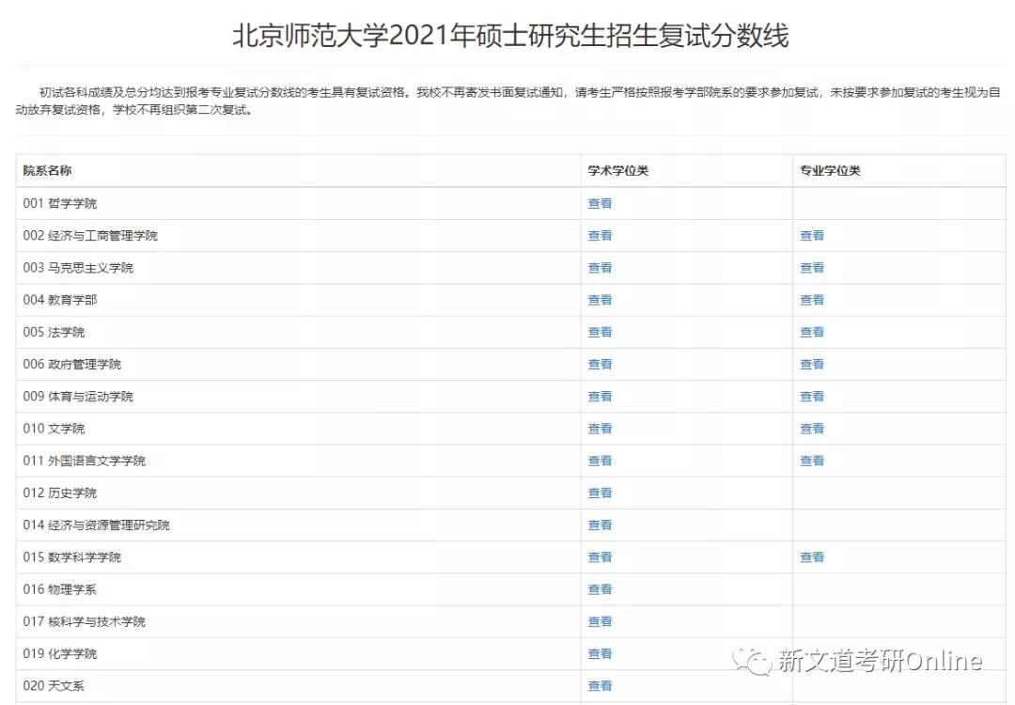Click the 学术学位类 column header
Viewport: 1015px width, 705px height.
pos(617,171)
